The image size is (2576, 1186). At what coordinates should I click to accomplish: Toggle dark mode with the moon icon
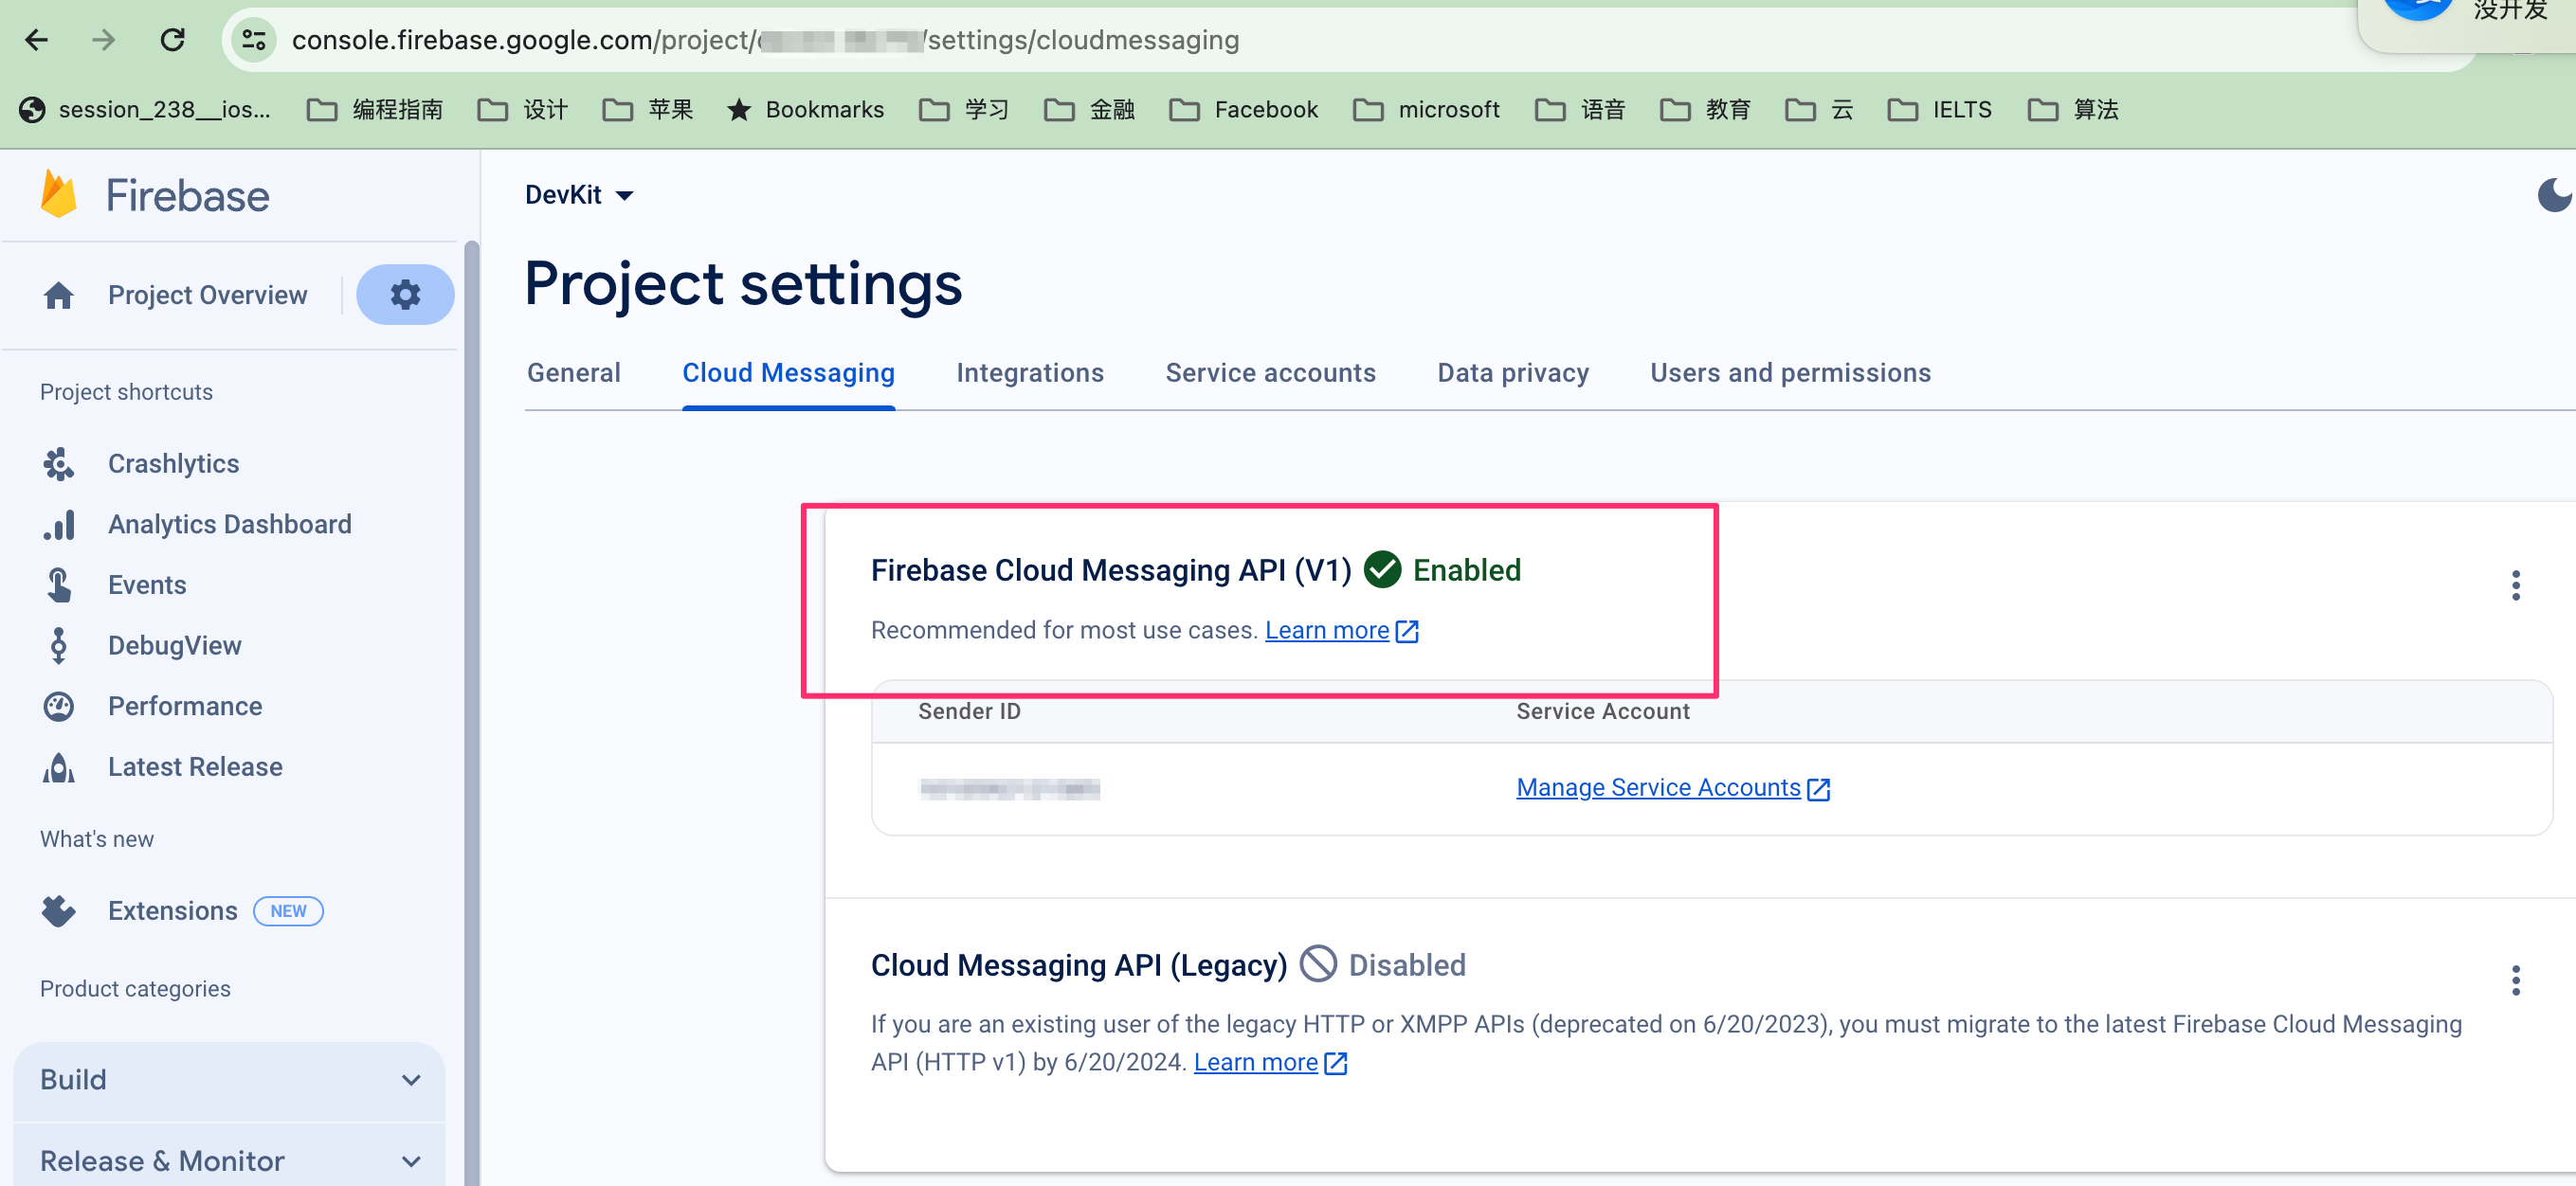(x=2554, y=195)
